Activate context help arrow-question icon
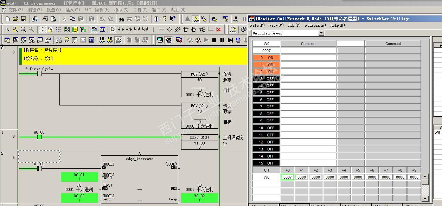The image size is (442, 206). (173, 19)
